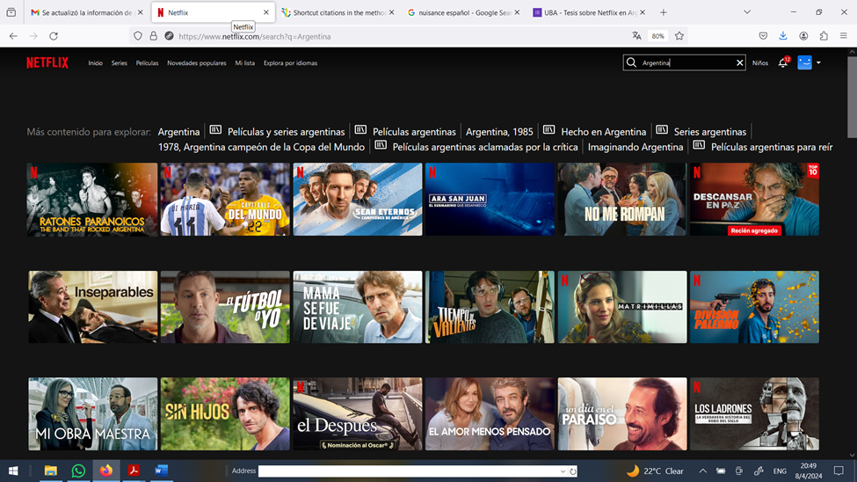857x482 pixels.
Task: Open the Inseparables title card
Action: (92, 307)
